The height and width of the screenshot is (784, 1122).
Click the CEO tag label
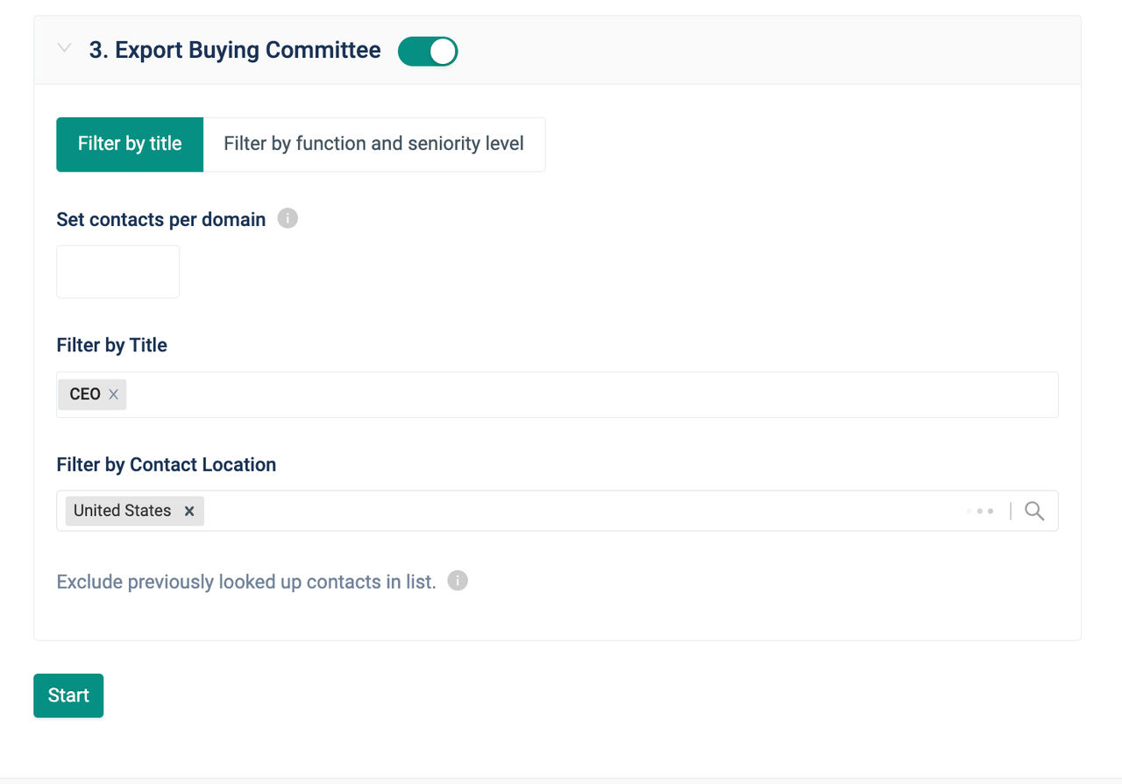point(85,395)
